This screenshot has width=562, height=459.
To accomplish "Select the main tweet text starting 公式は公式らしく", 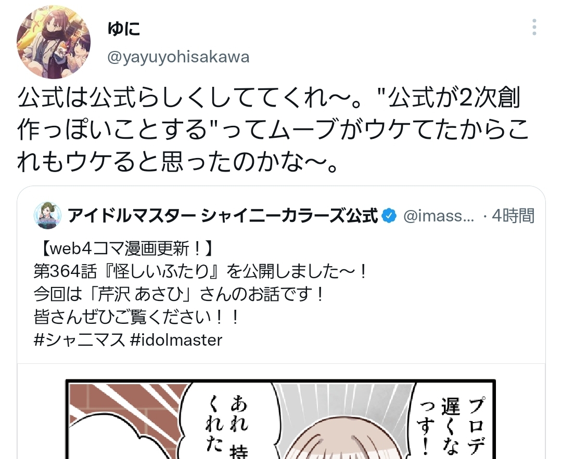I will tap(273, 130).
